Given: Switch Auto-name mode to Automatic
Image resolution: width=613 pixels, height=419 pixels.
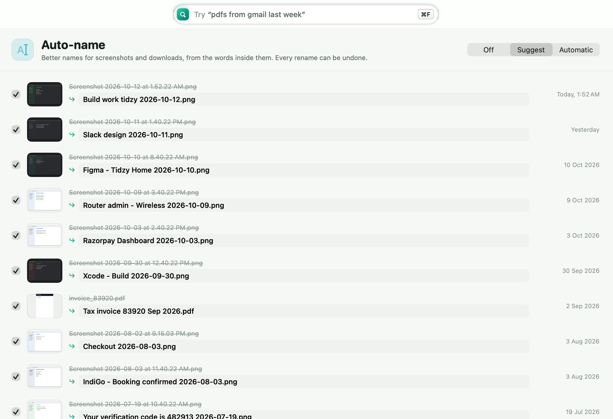Looking at the screenshot, I should [576, 50].
